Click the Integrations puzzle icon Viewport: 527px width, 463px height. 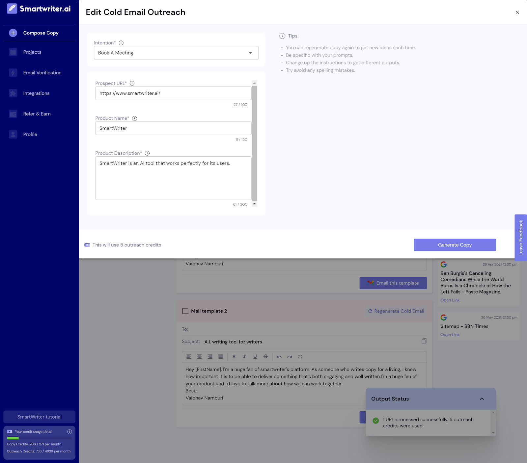pyautogui.click(x=13, y=93)
